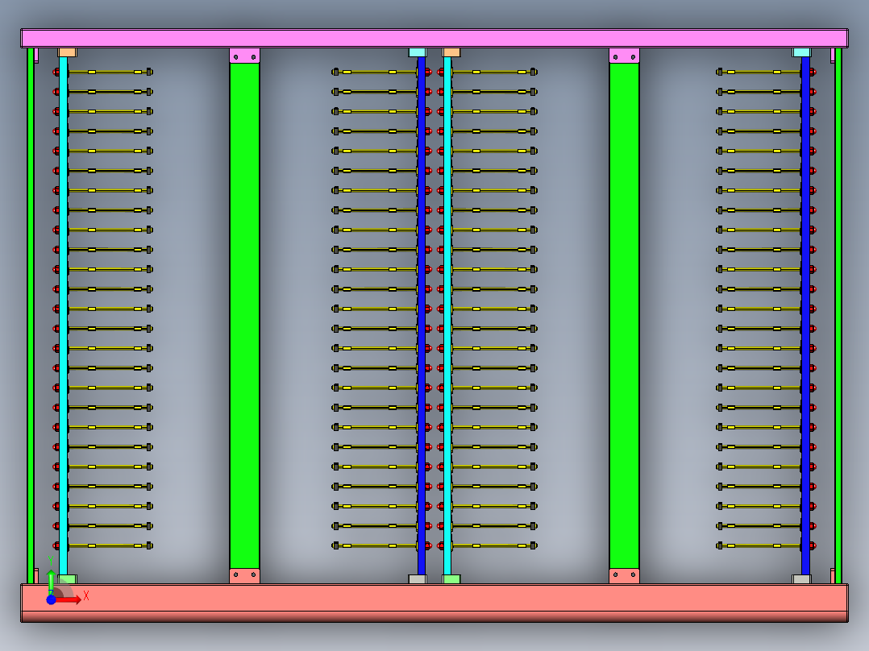
Task: Select the salmon base beam at the bottom
Action: 434,602
